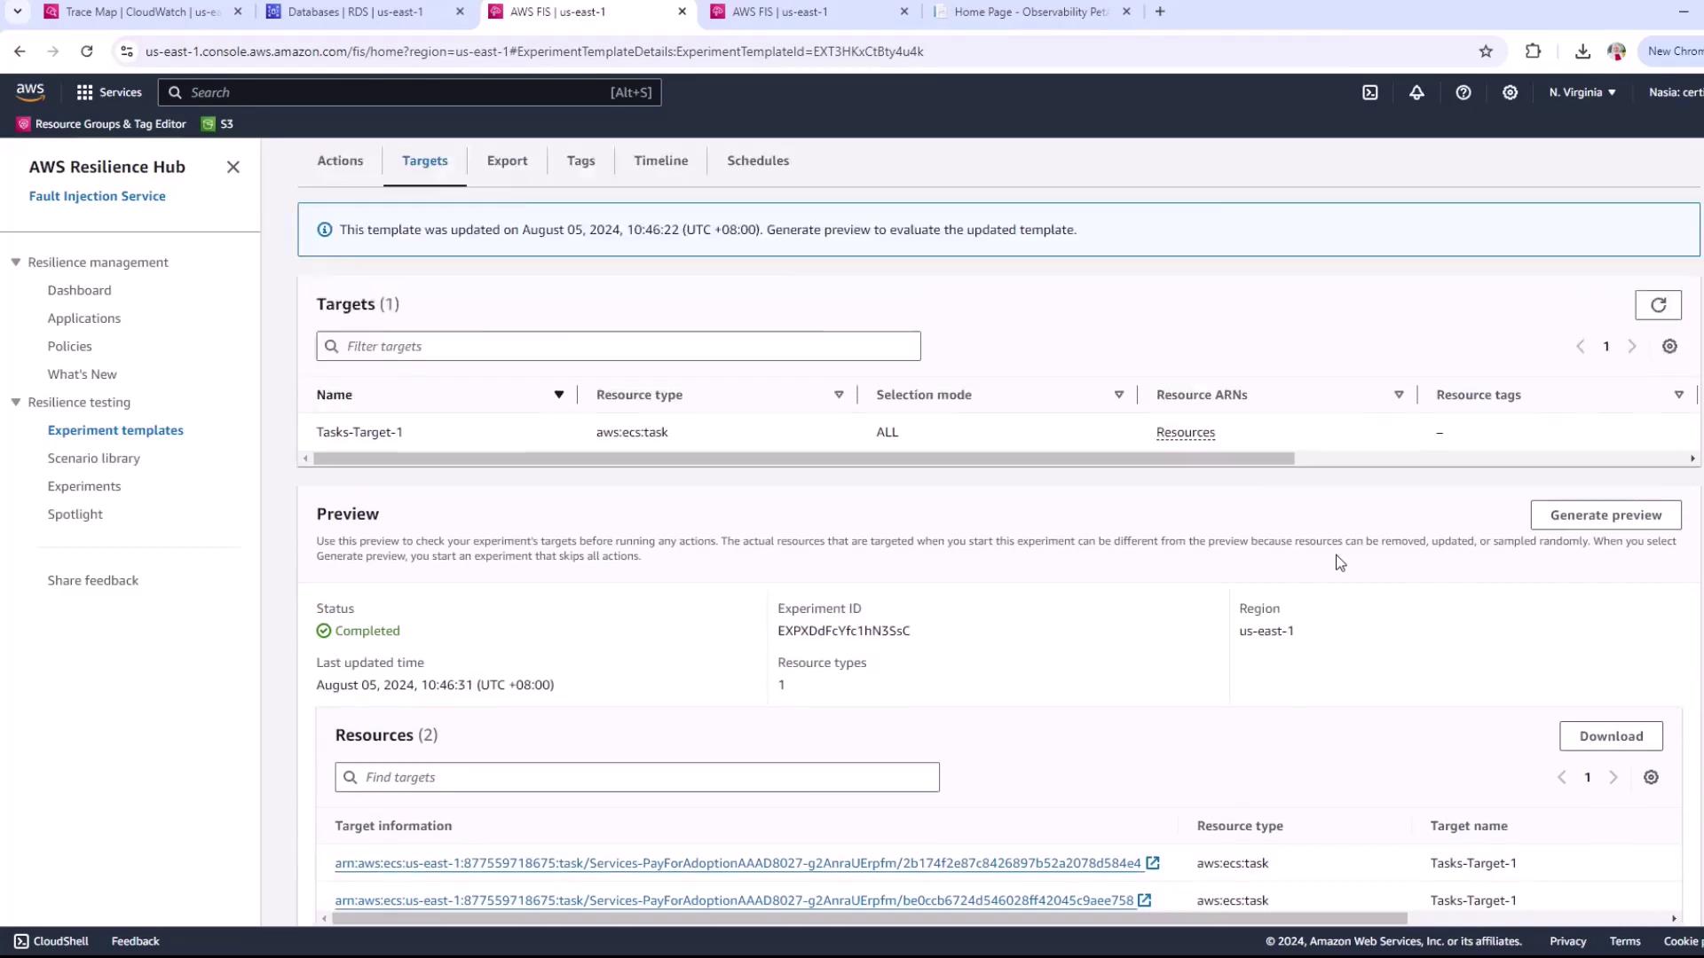Switch to the Actions tab
Screen dimensions: 1704x958
point(340,161)
